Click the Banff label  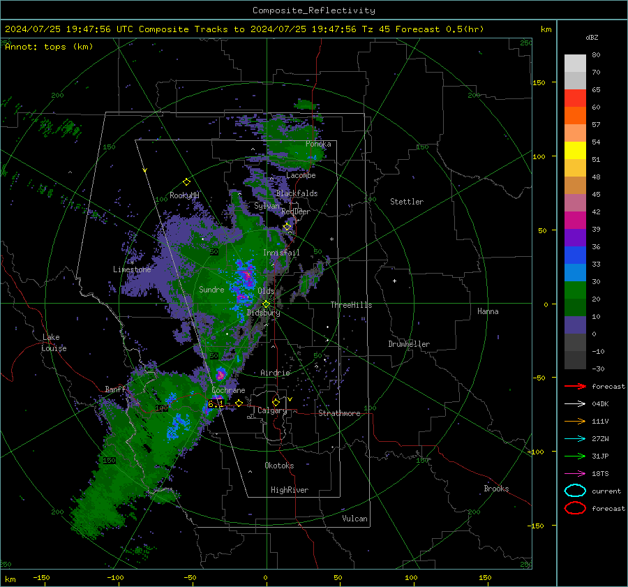point(115,389)
